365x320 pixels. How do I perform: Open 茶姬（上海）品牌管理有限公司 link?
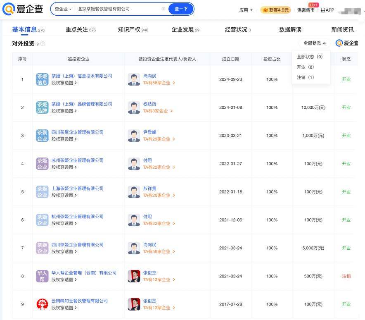[x=82, y=104]
